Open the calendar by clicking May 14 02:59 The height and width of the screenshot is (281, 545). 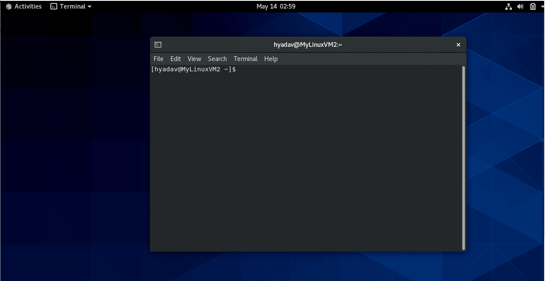click(x=276, y=6)
